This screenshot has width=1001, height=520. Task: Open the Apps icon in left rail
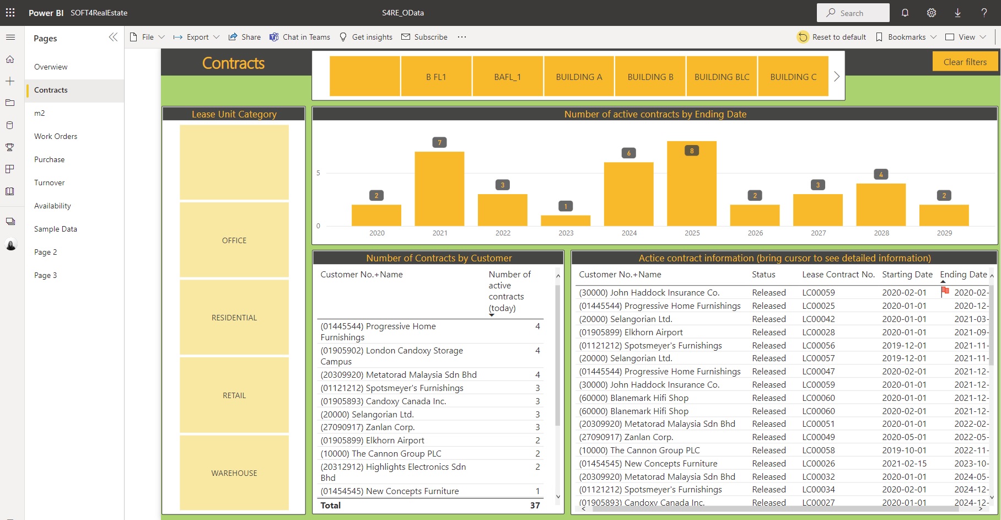[10, 169]
